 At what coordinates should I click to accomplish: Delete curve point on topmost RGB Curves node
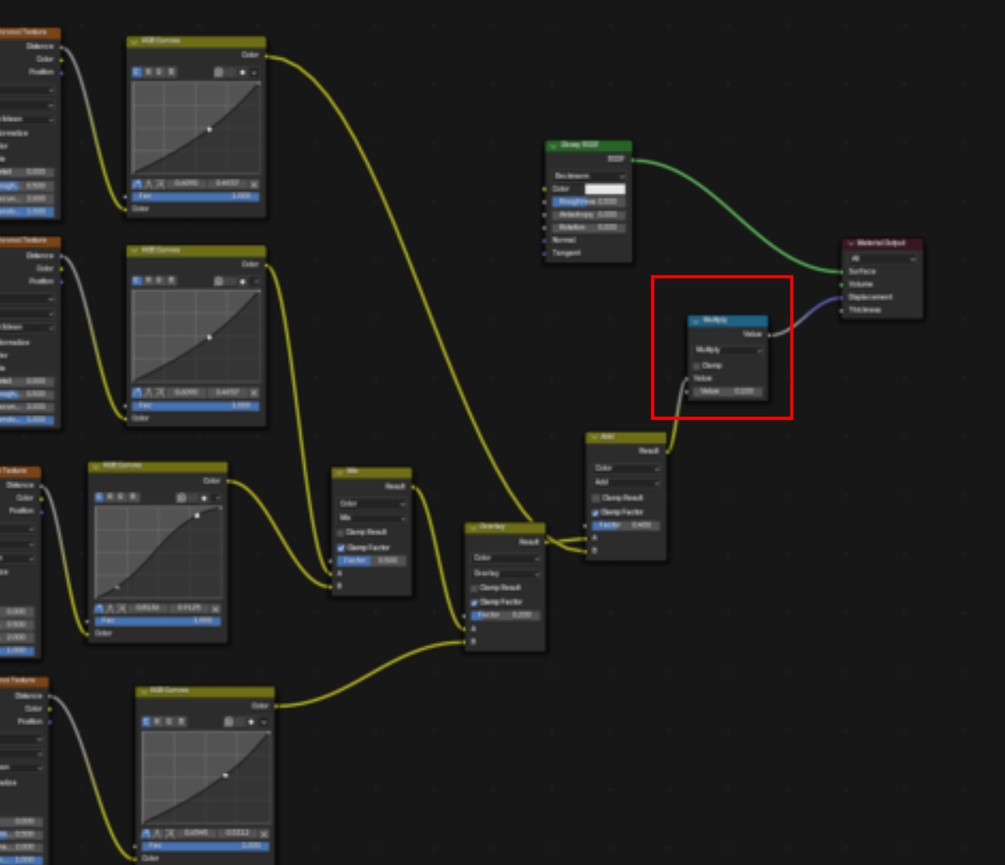[254, 184]
